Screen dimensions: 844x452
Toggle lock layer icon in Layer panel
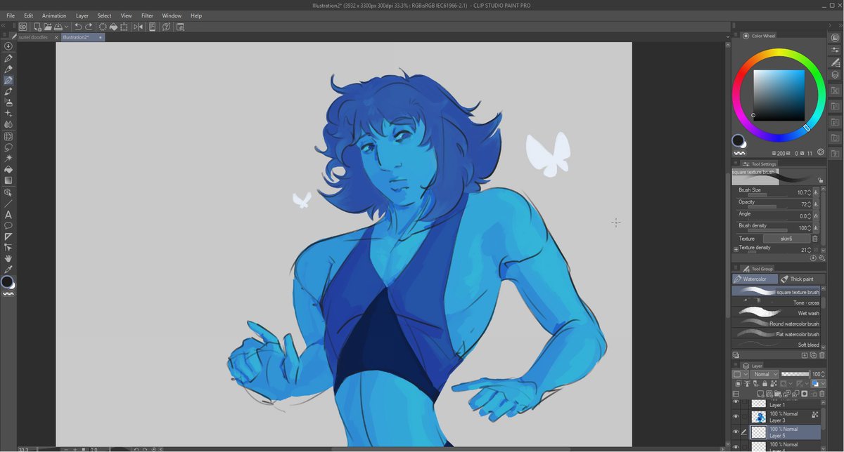pos(765,384)
